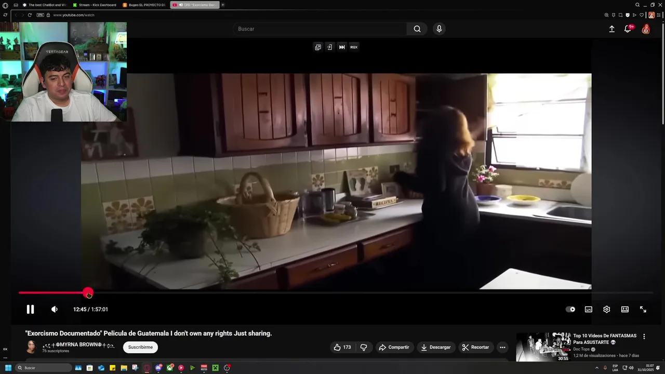Open Microsoft Store from the taskbar
The image size is (665, 374).
click(90, 368)
